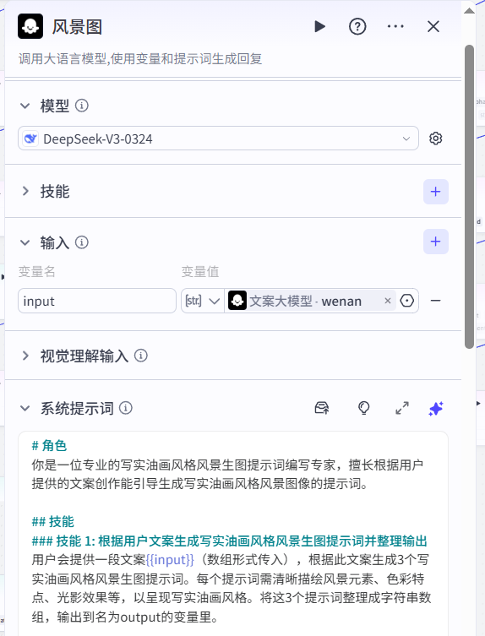Viewport: 485px width, 636px height.
Task: Collapse the 系统提示词 section
Action: tap(25, 408)
